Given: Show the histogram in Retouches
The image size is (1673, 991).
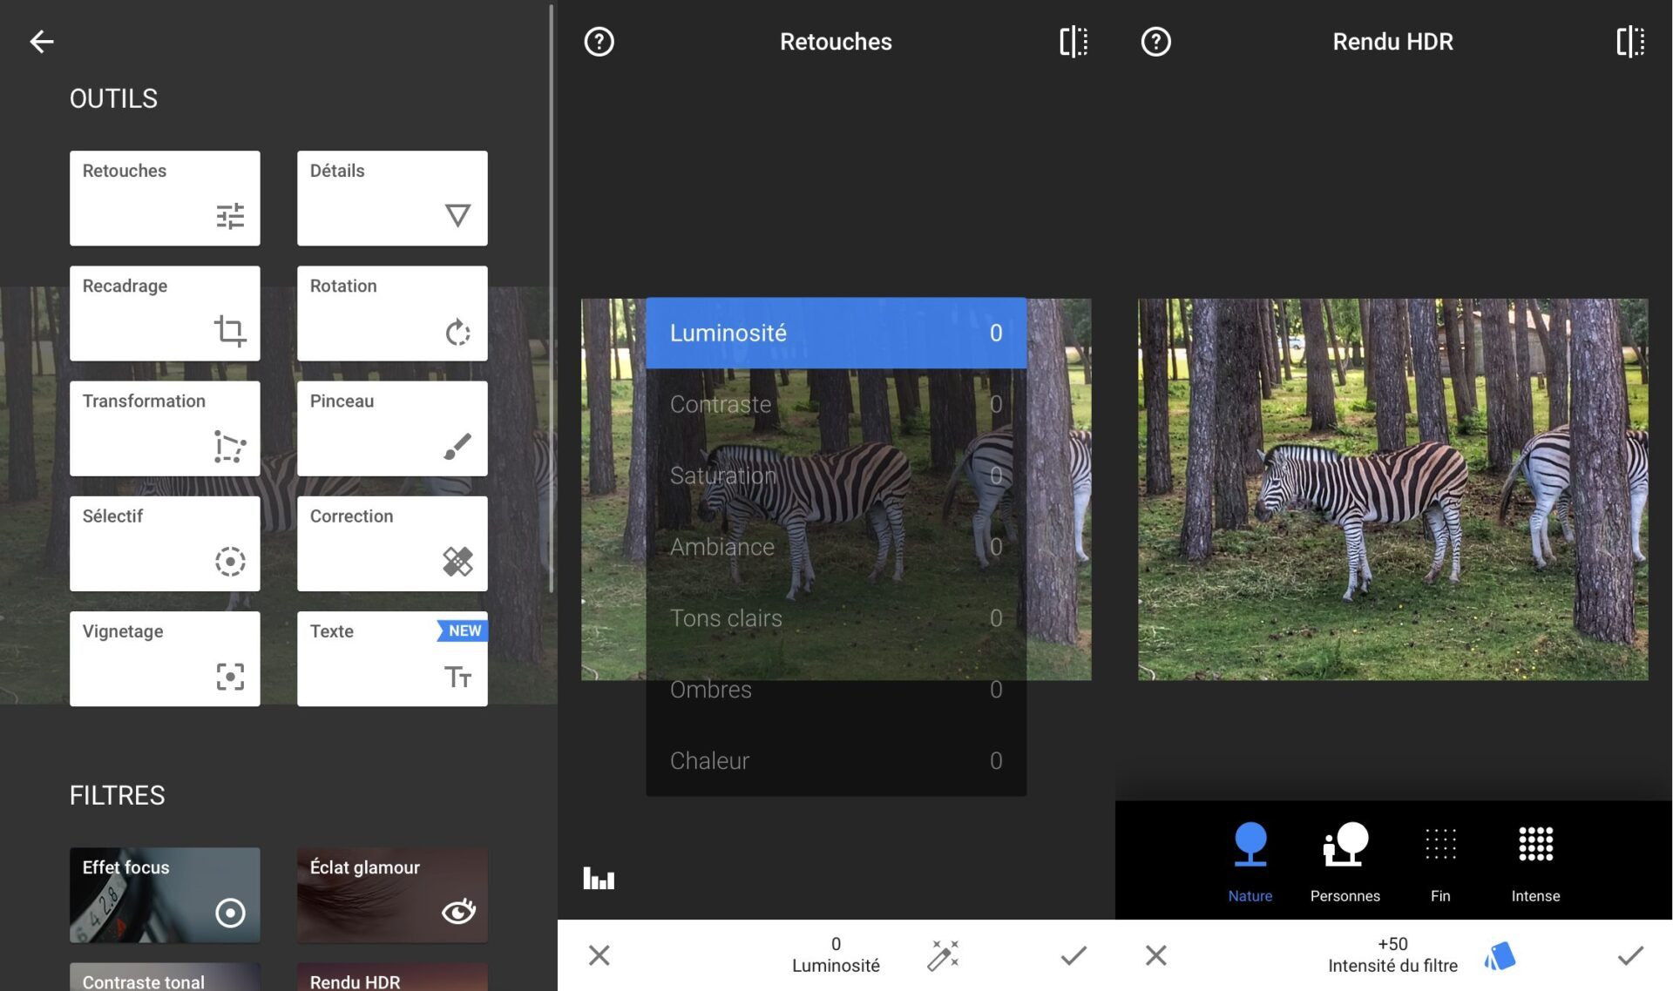Looking at the screenshot, I should pos(599,878).
